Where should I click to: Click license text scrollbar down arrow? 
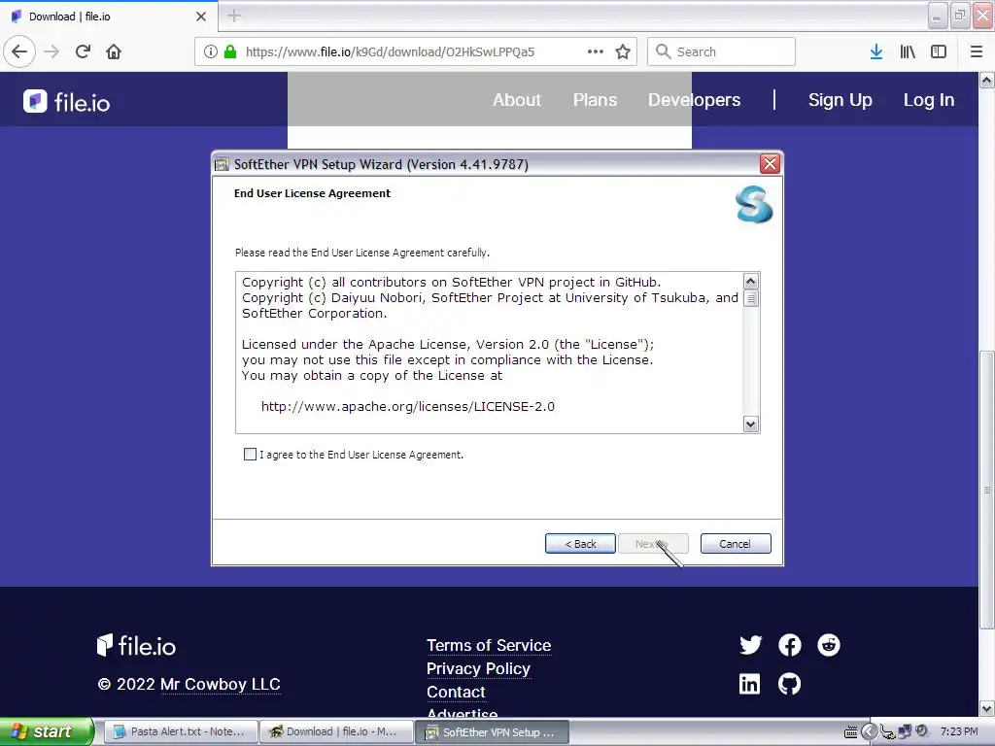(751, 424)
